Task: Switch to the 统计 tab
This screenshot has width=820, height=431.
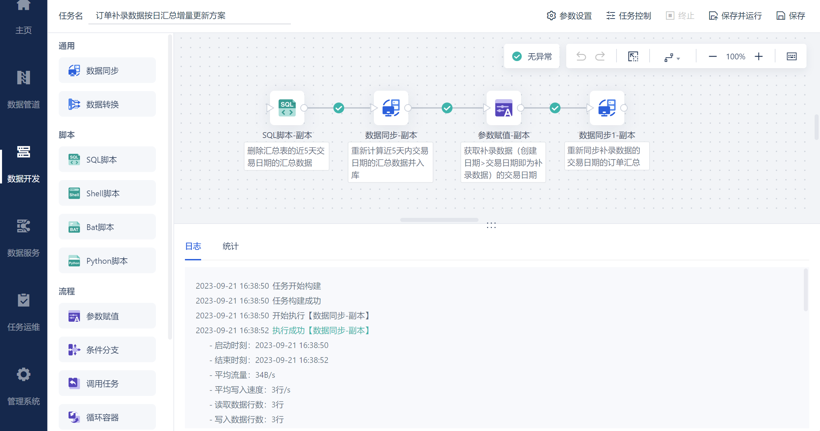Action: pos(230,246)
